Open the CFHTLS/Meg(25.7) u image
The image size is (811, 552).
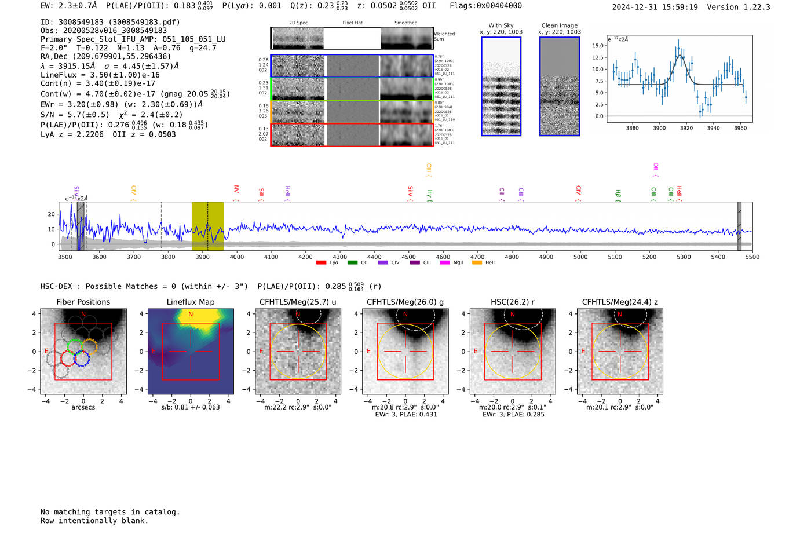(298, 351)
